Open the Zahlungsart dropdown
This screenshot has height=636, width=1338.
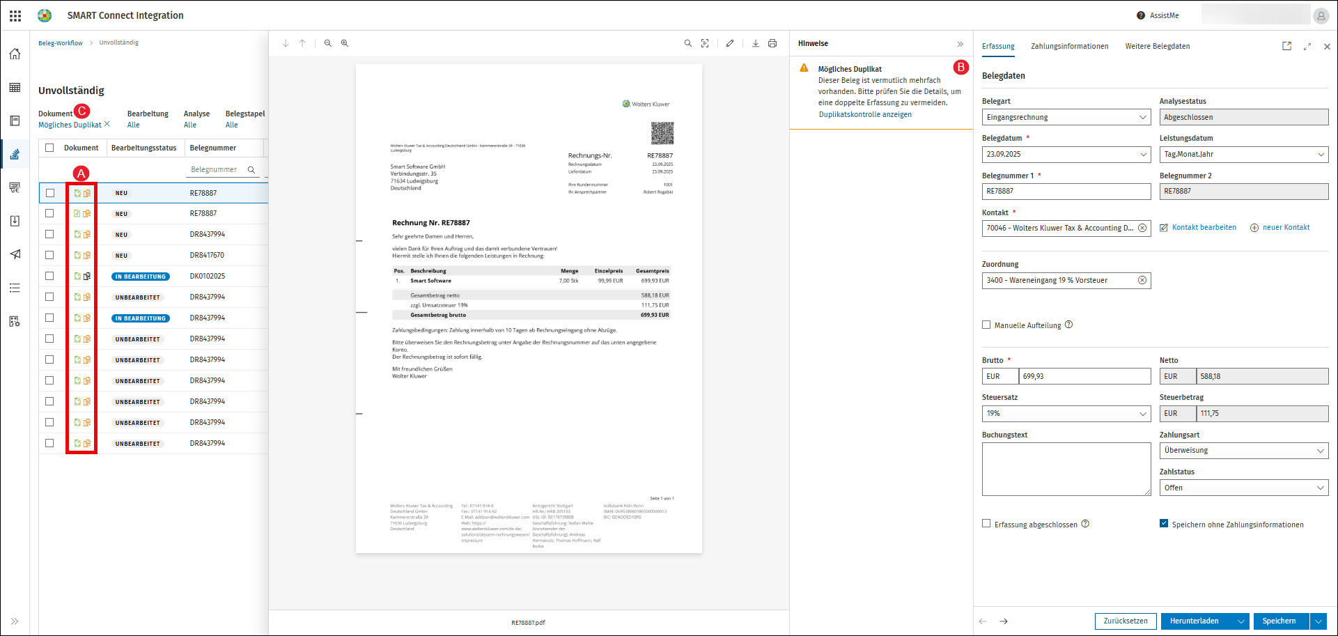click(x=1244, y=450)
